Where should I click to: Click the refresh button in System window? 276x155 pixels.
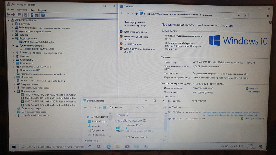(x=245, y=16)
